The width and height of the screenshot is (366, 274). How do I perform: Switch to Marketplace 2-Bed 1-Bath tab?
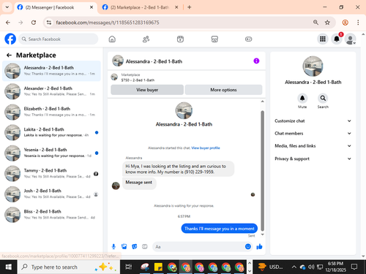[140, 7]
